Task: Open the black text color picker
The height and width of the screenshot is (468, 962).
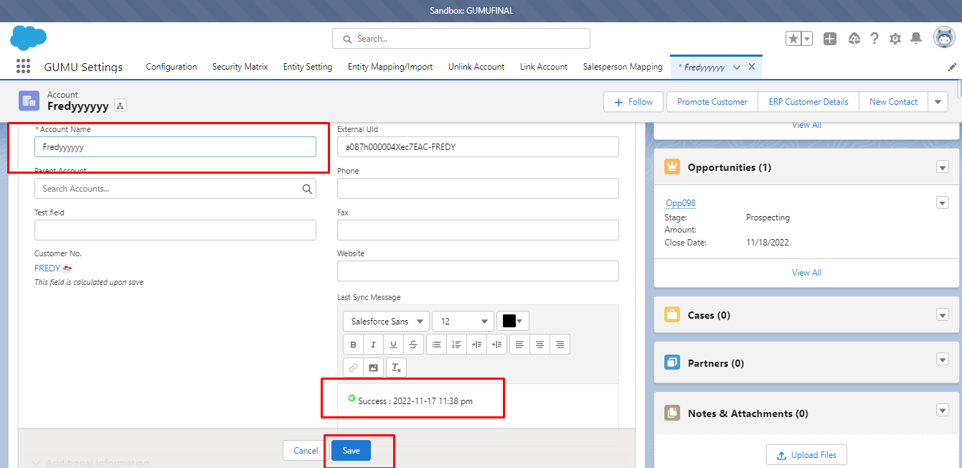Action: [x=513, y=321]
